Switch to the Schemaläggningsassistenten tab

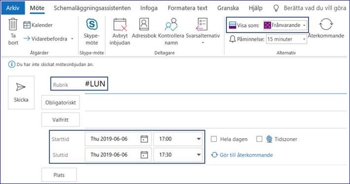click(92, 8)
